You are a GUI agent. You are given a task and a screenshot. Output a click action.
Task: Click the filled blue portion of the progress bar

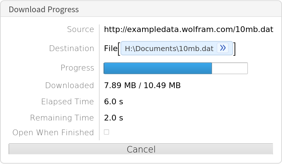158,68
